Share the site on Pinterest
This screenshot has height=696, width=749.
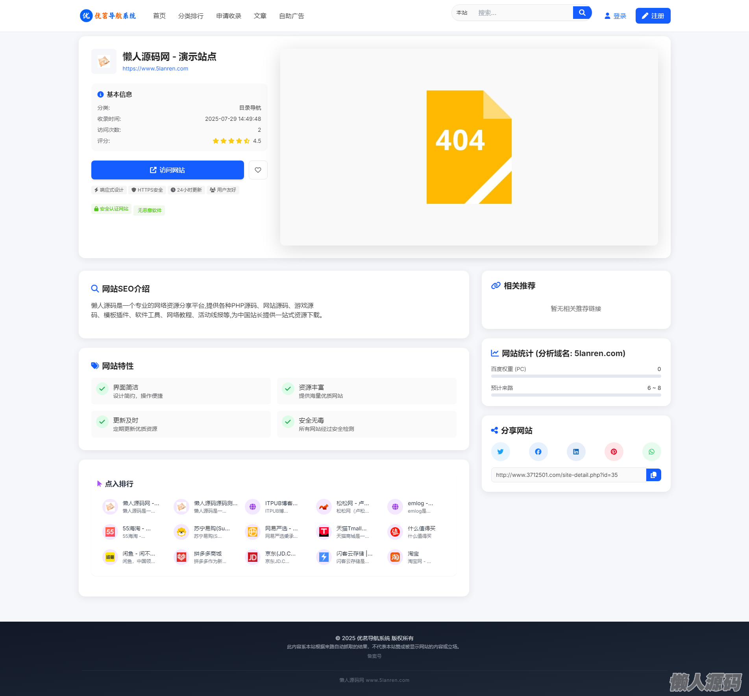coord(614,452)
